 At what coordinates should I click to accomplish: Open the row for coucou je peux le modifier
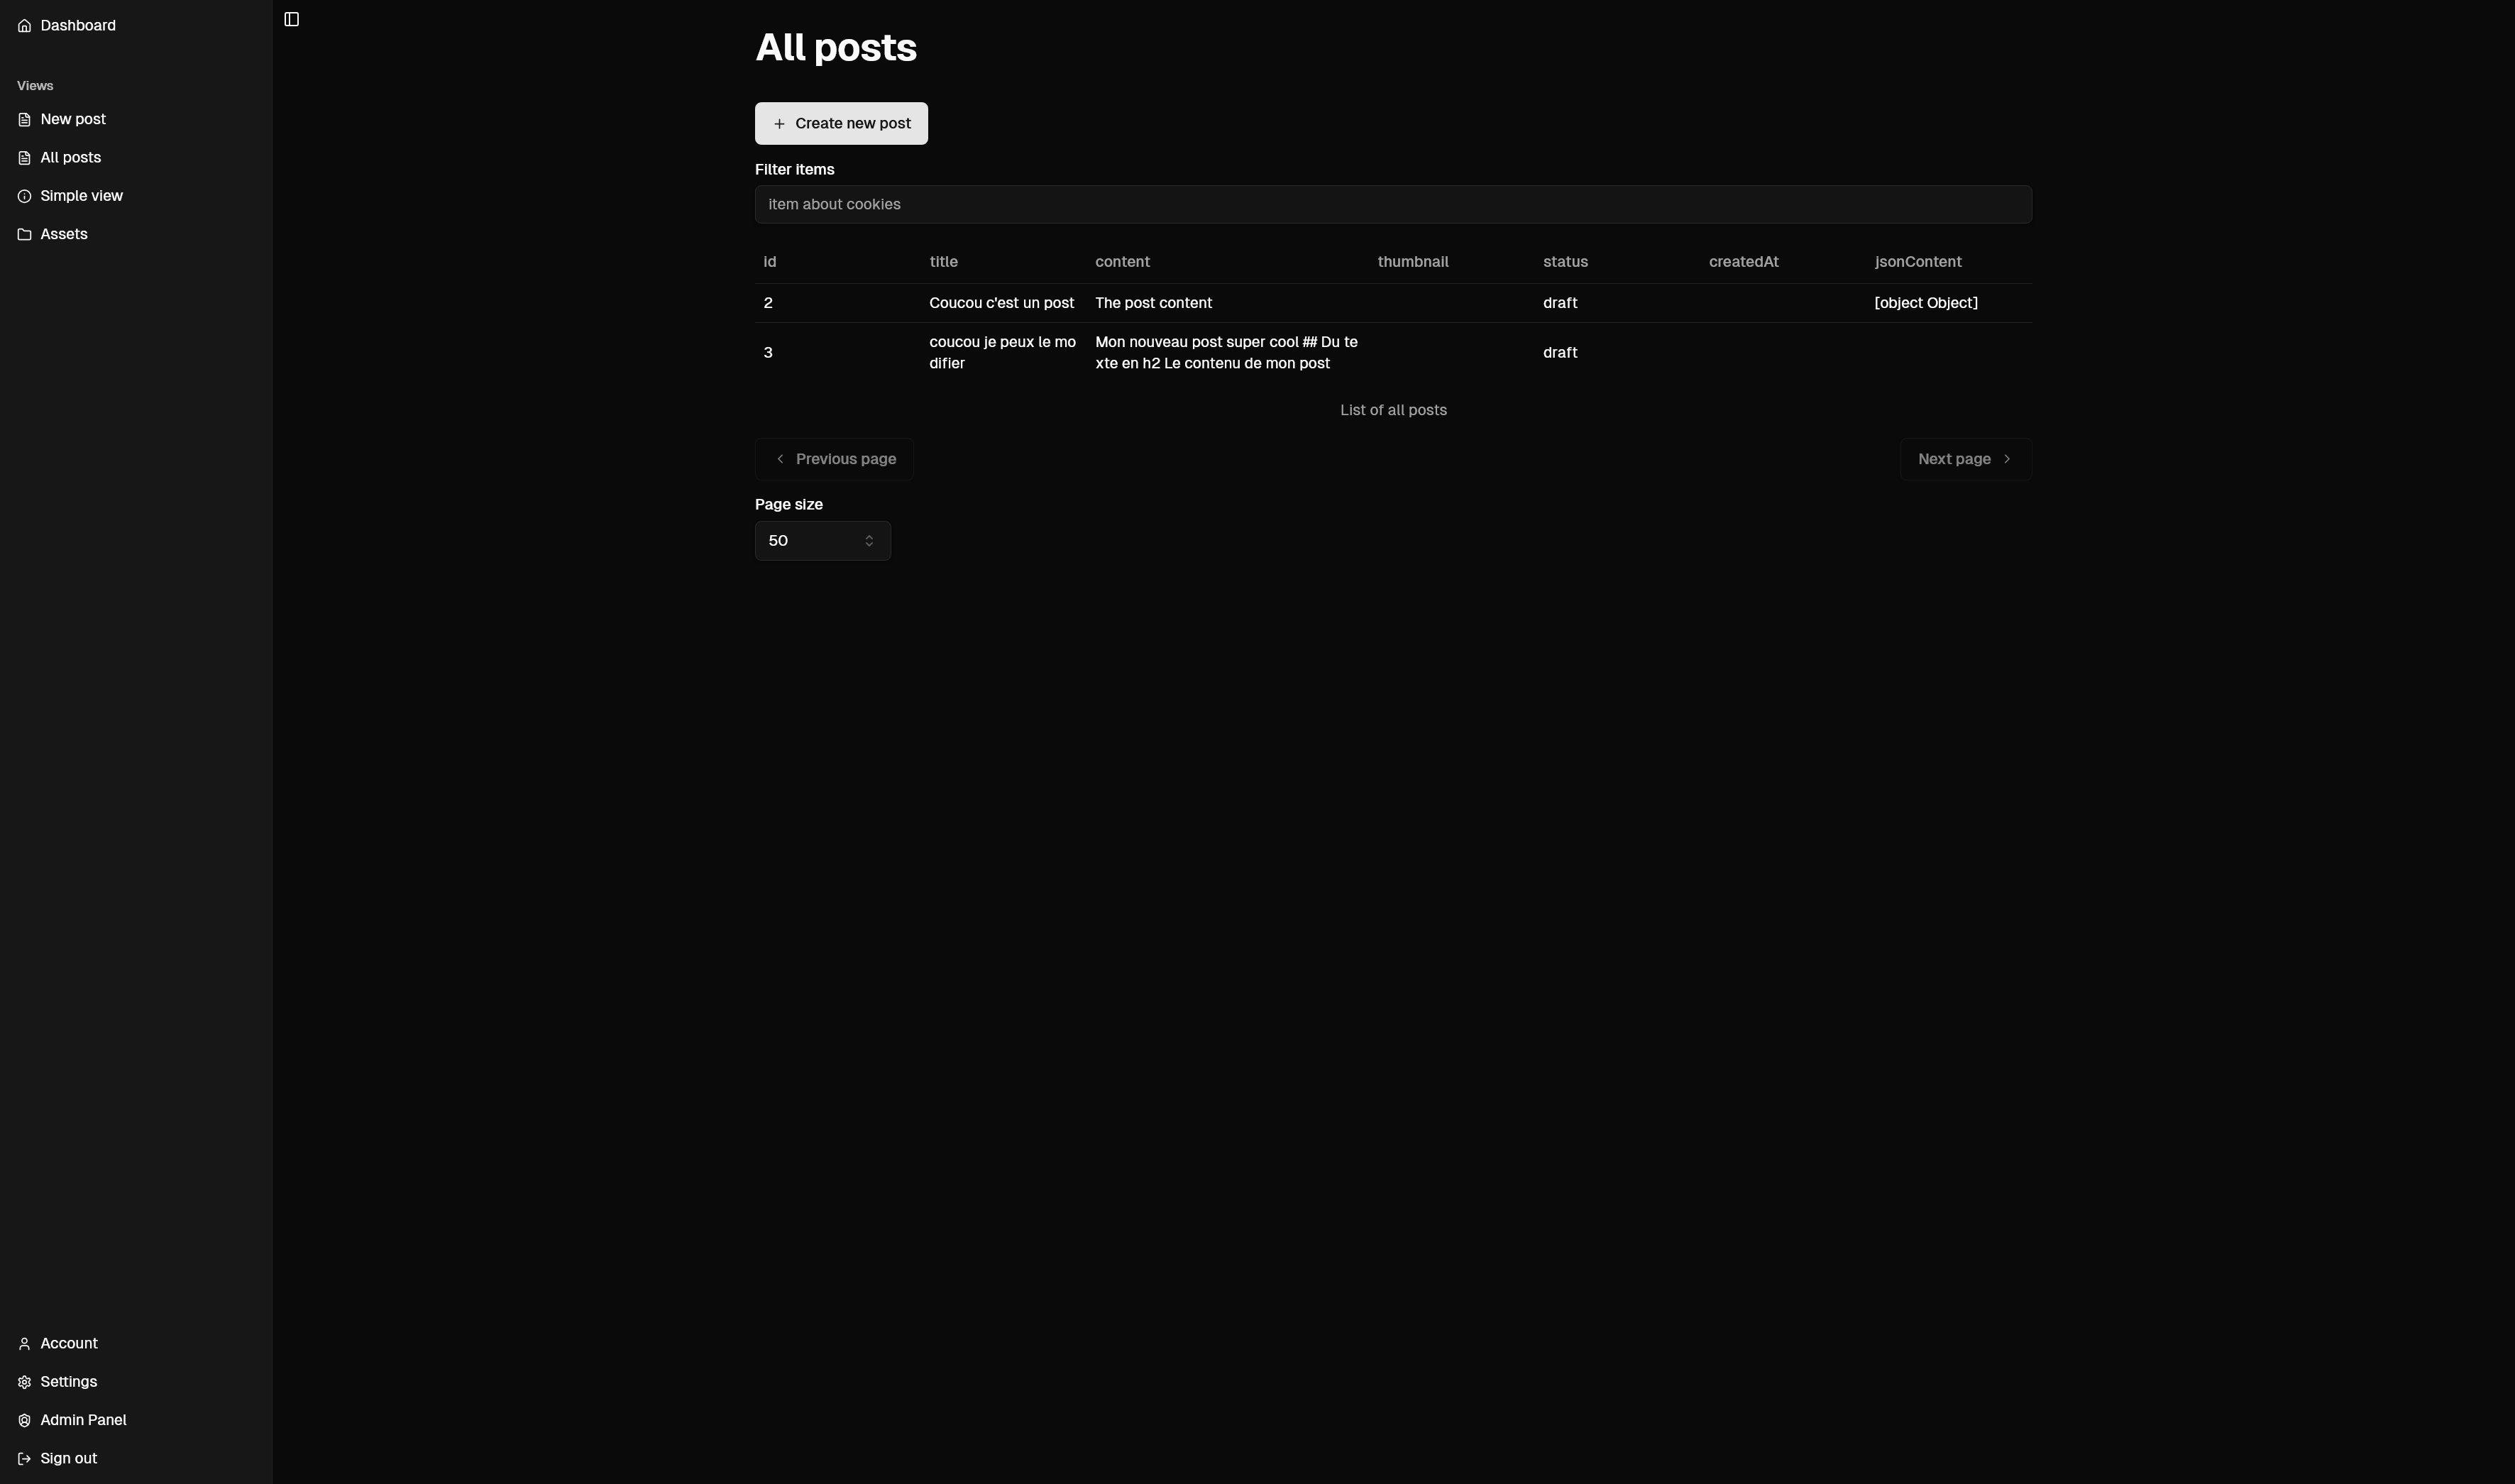(1001, 352)
